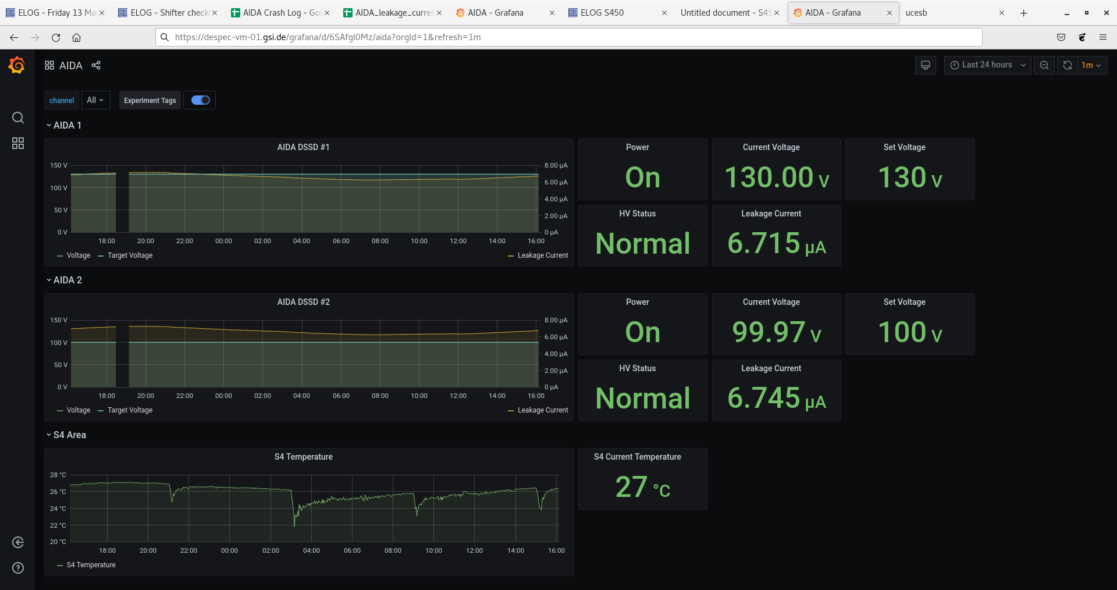Switch to the ELOG S450 tab

pyautogui.click(x=602, y=13)
